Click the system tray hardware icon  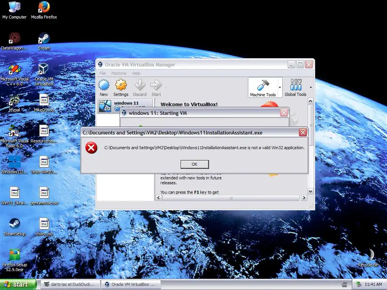coord(359,284)
